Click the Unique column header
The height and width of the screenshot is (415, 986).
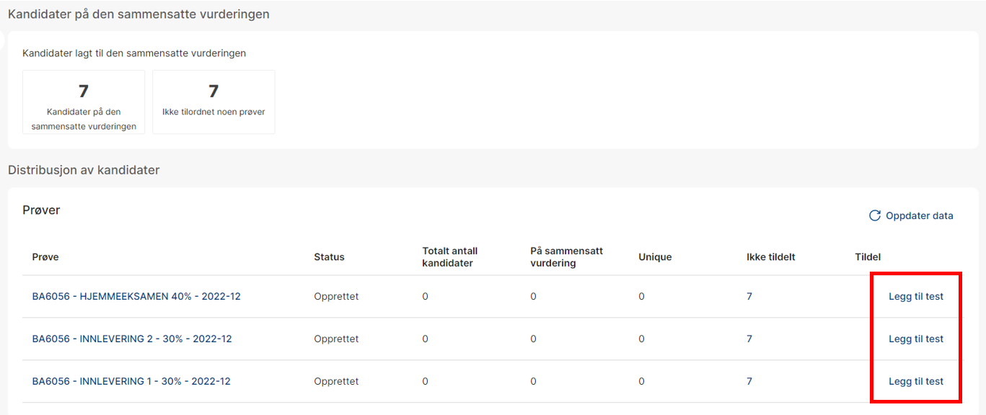[655, 257]
